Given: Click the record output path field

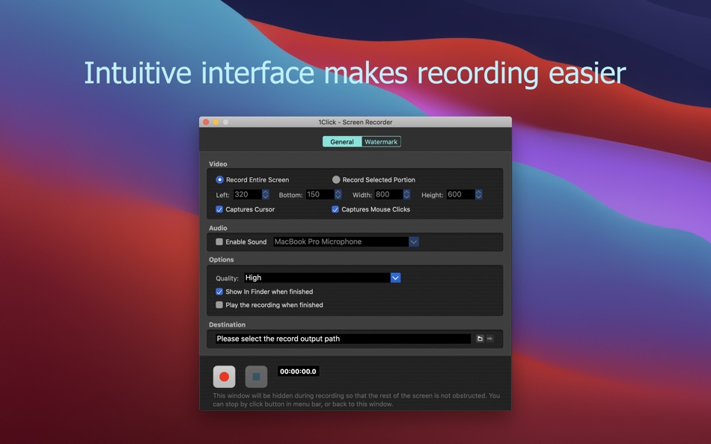Looking at the screenshot, I should click(x=337, y=338).
